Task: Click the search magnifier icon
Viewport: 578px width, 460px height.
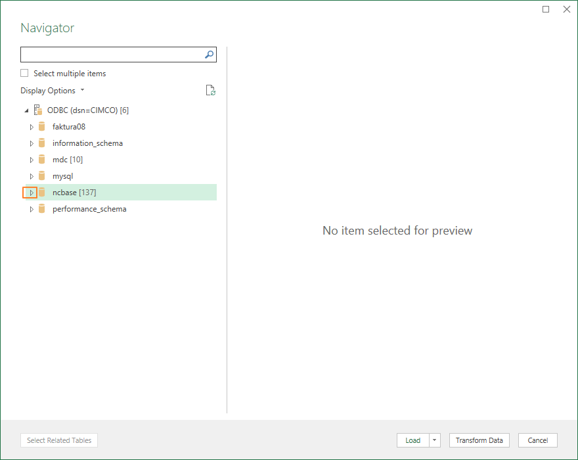Action: tap(209, 55)
